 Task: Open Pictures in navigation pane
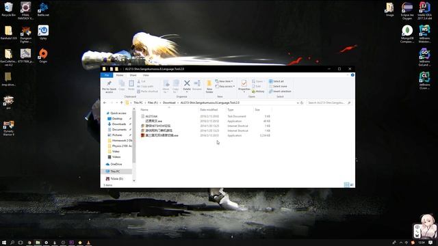point(117,135)
